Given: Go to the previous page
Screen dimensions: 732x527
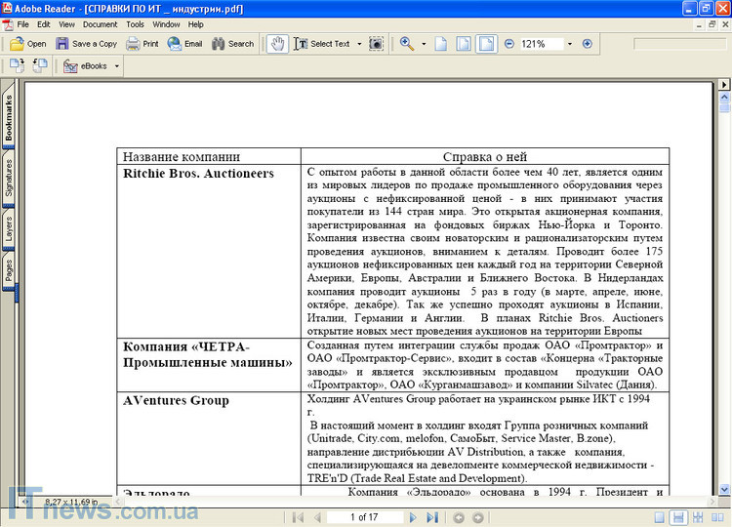Looking at the screenshot, I should pyautogui.click(x=318, y=517).
